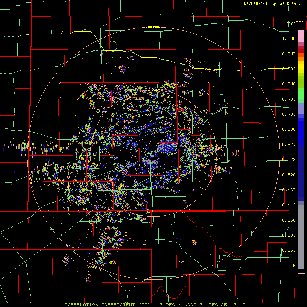Pick the pink 1.000 color band
Viewport: 307px width, 307px height.
[x=301, y=36]
